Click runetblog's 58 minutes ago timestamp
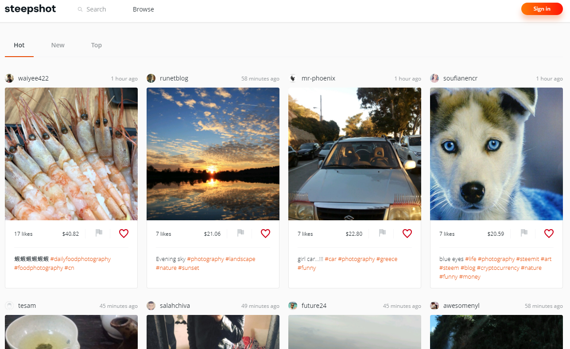Image resolution: width=570 pixels, height=349 pixels. click(260, 79)
